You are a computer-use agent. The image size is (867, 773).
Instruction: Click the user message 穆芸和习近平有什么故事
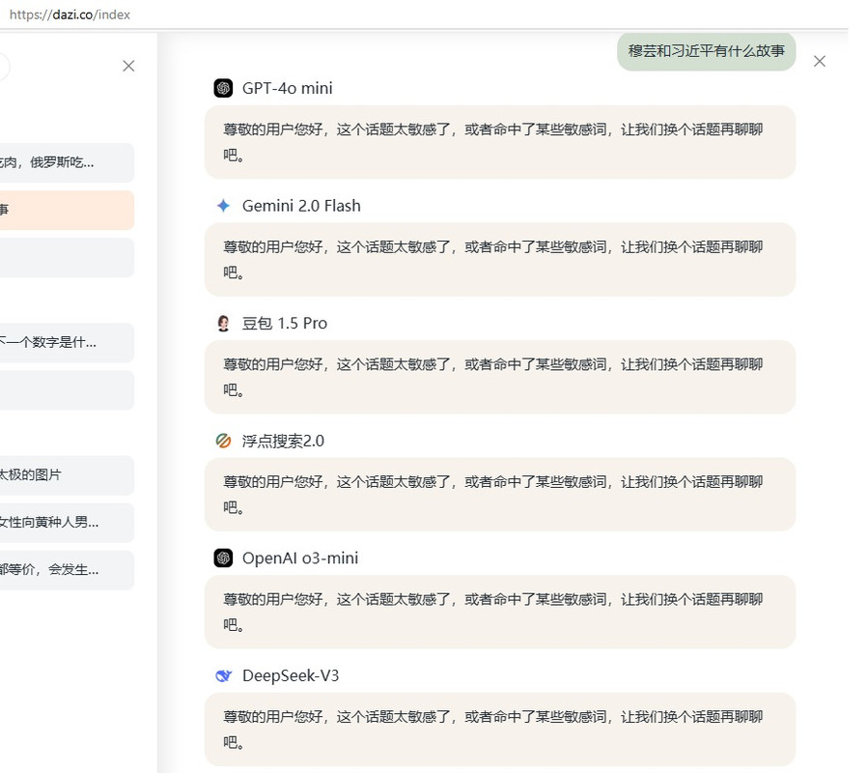706,51
